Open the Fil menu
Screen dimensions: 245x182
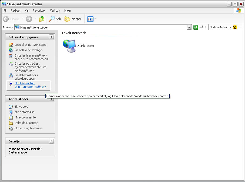pos(5,10)
